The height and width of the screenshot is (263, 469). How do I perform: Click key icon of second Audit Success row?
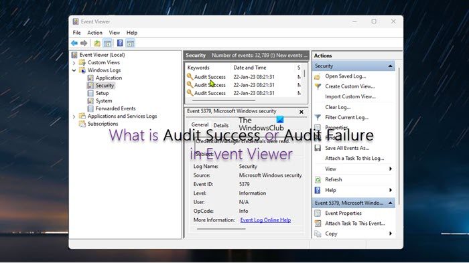(190, 85)
